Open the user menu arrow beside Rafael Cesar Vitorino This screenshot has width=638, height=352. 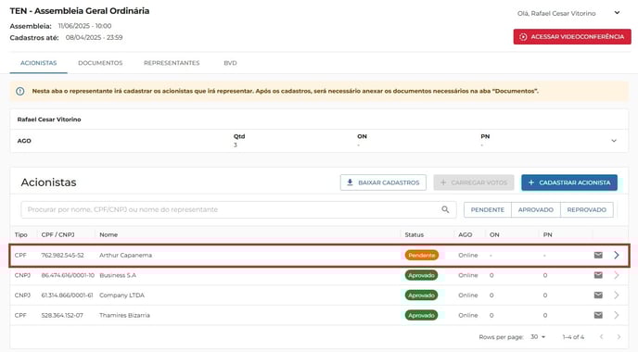[618, 13]
